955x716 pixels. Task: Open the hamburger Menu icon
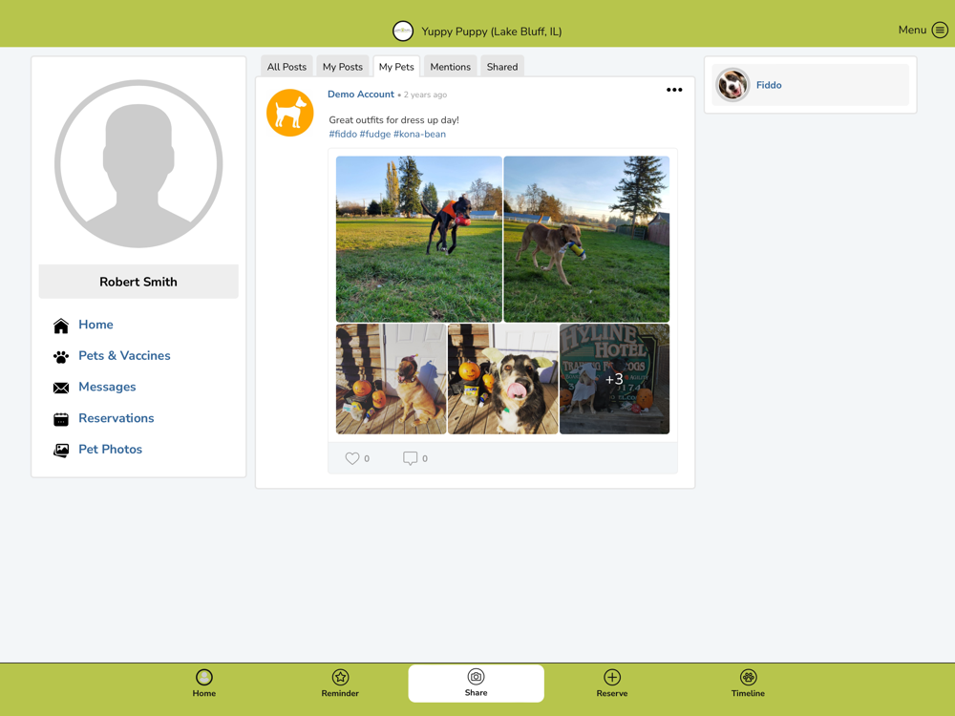pyautogui.click(x=940, y=30)
